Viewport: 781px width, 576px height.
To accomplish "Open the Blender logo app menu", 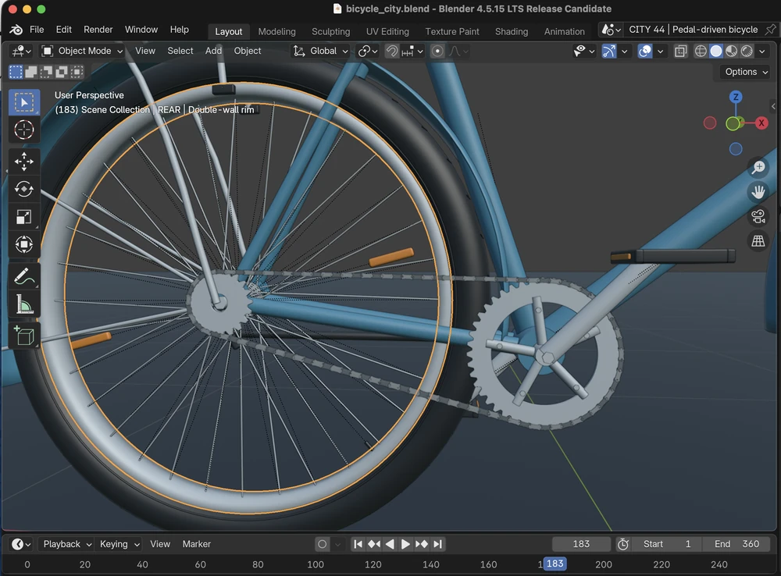I will 16,30.
